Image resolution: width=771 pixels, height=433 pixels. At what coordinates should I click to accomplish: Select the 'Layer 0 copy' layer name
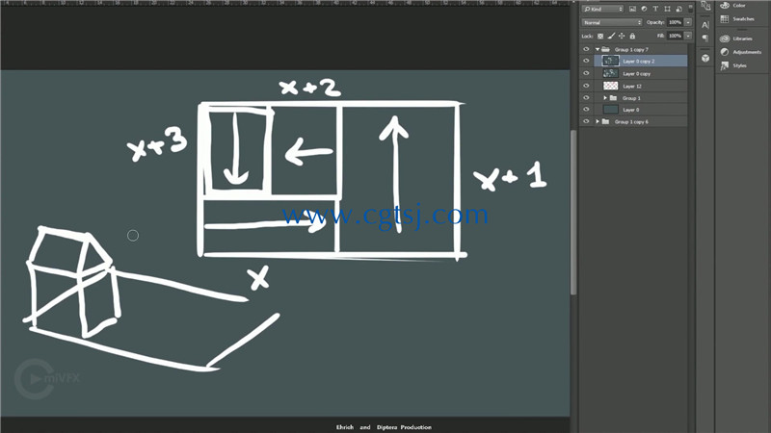tap(637, 74)
